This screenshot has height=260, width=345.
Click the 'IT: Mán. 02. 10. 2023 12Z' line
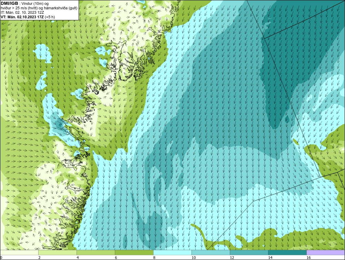22,12
